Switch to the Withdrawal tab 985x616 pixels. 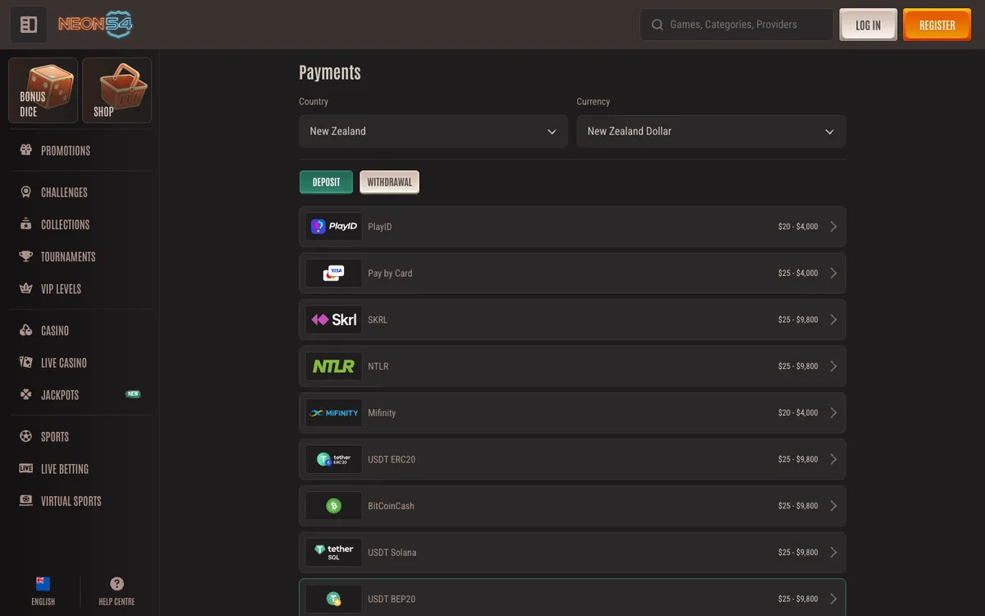pos(390,182)
